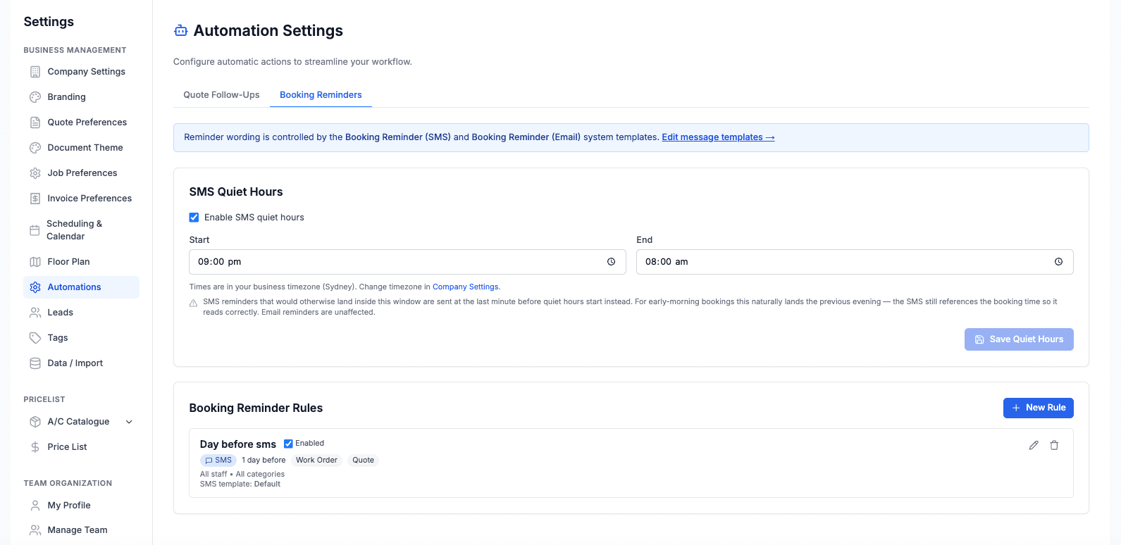Open the End time clock picker

[x=1058, y=262]
